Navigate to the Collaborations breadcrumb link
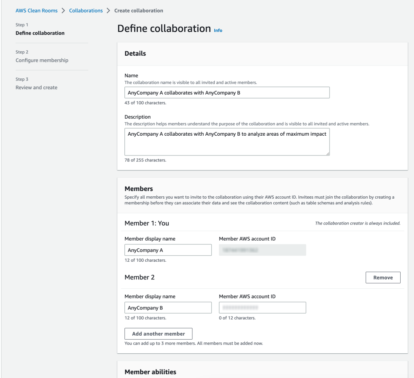Viewport: 414px width, 378px height. point(86,10)
